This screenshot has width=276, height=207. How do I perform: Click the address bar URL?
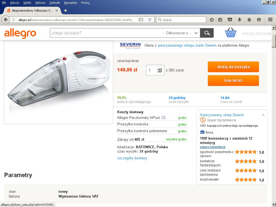pyautogui.click(x=75, y=20)
